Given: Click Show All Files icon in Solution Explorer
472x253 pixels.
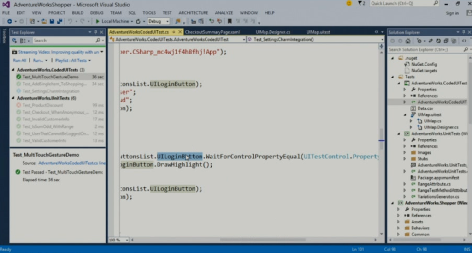Looking at the screenshot, I should 454,41.
